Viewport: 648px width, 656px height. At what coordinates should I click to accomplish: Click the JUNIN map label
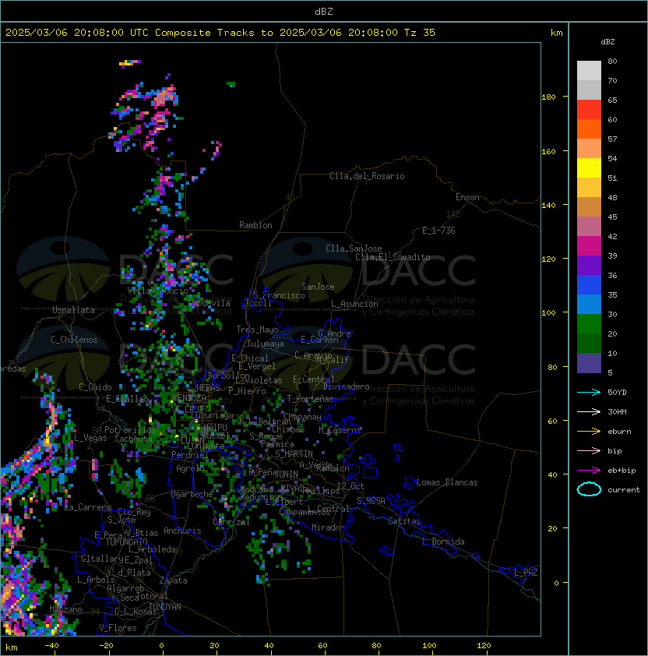[x=286, y=474]
